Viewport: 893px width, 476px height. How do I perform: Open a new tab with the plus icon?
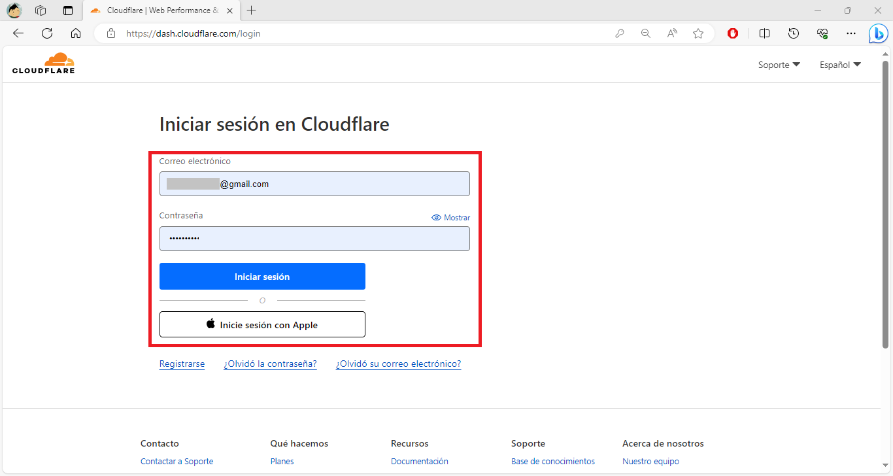252,10
